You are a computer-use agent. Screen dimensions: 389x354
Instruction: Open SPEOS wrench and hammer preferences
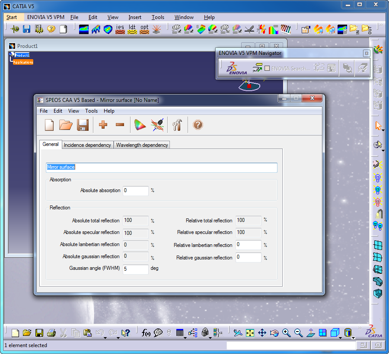177,125
